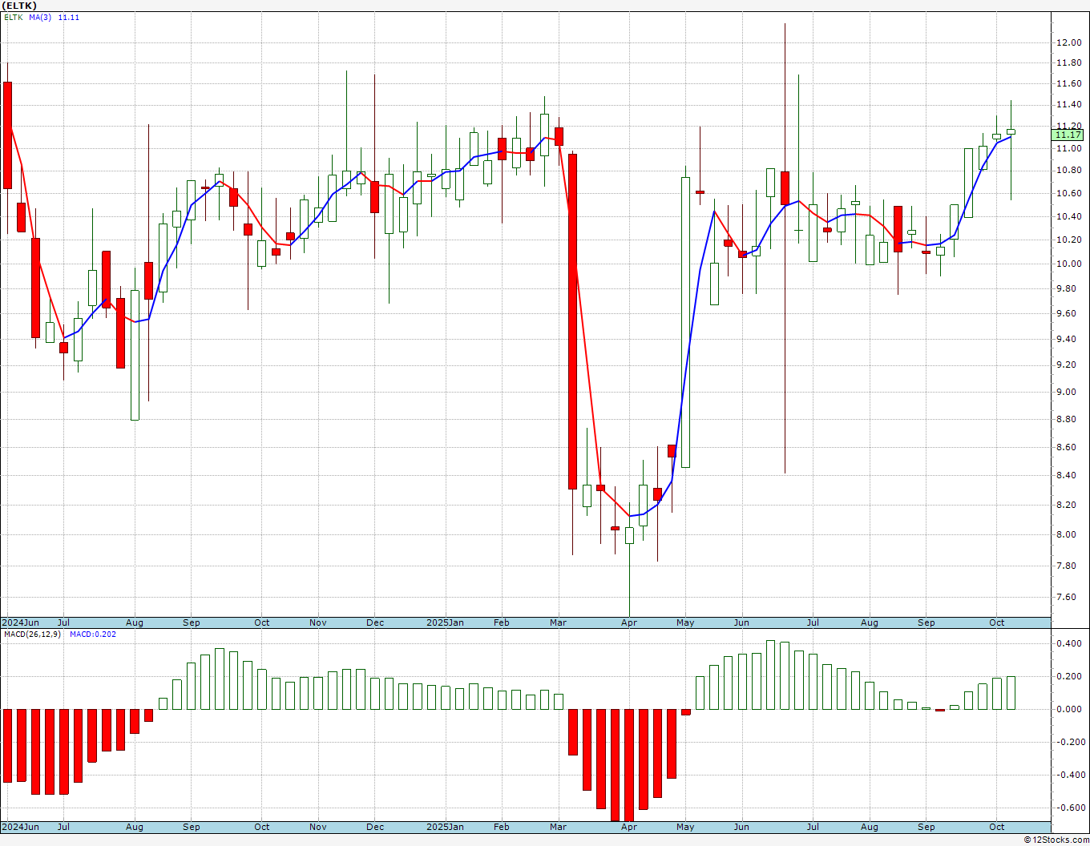Click the 10.20 price axis label
The image size is (1090, 846).
tap(1068, 240)
